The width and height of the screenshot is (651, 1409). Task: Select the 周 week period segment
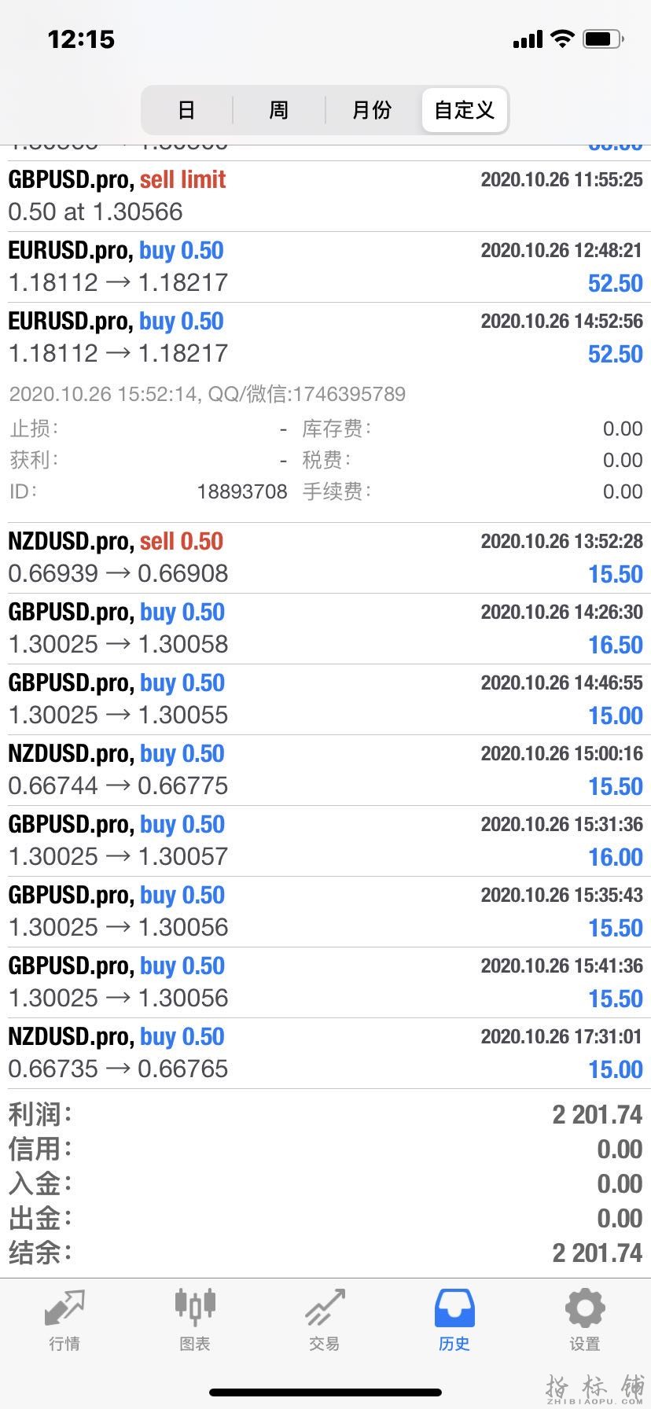(x=278, y=110)
